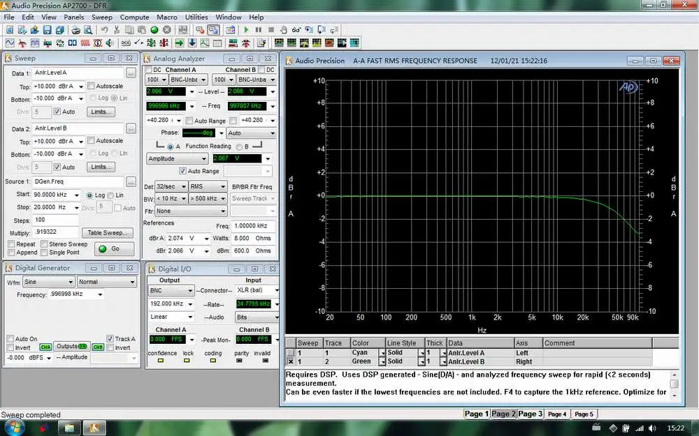Click the printer icon in toolbar
699x436 pixels.
75,30
